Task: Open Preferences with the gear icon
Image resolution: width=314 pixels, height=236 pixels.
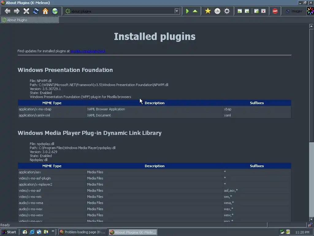Action: 227,11
